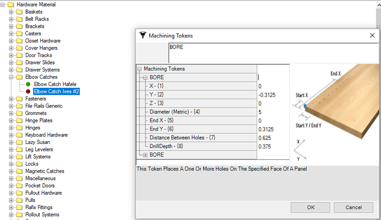Select the Elbow Catch Hafele item
Image resolution: width=381 pixels, height=220 pixels.
tap(55, 84)
